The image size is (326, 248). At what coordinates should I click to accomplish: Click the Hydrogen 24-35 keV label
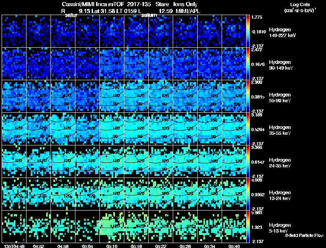pos(280,163)
